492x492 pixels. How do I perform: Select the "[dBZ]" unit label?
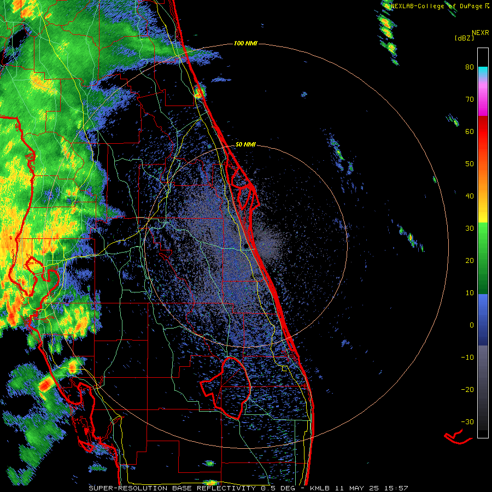[x=464, y=38]
